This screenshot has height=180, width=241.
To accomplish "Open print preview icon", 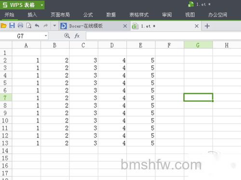I will (29, 25).
